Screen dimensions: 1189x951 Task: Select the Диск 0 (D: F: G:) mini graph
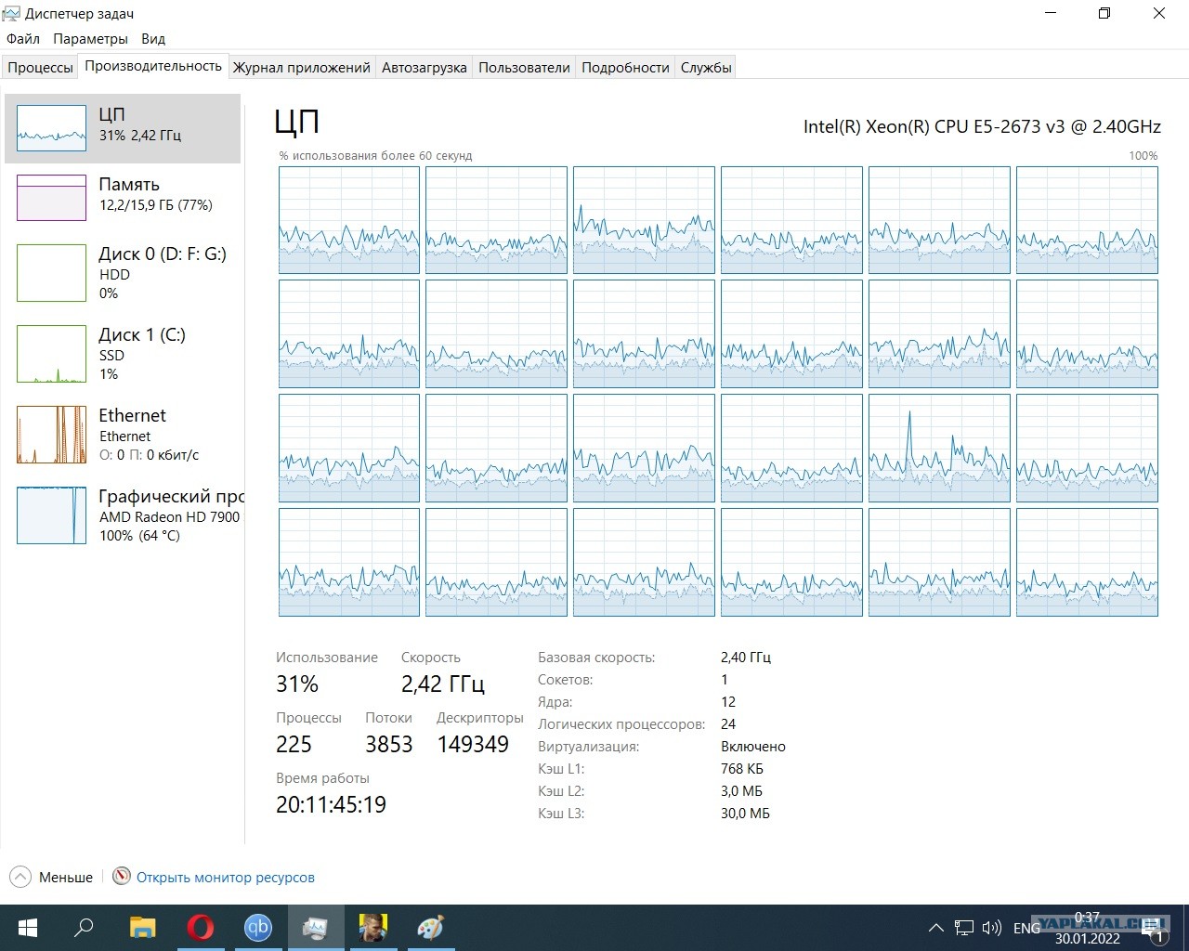coord(51,273)
